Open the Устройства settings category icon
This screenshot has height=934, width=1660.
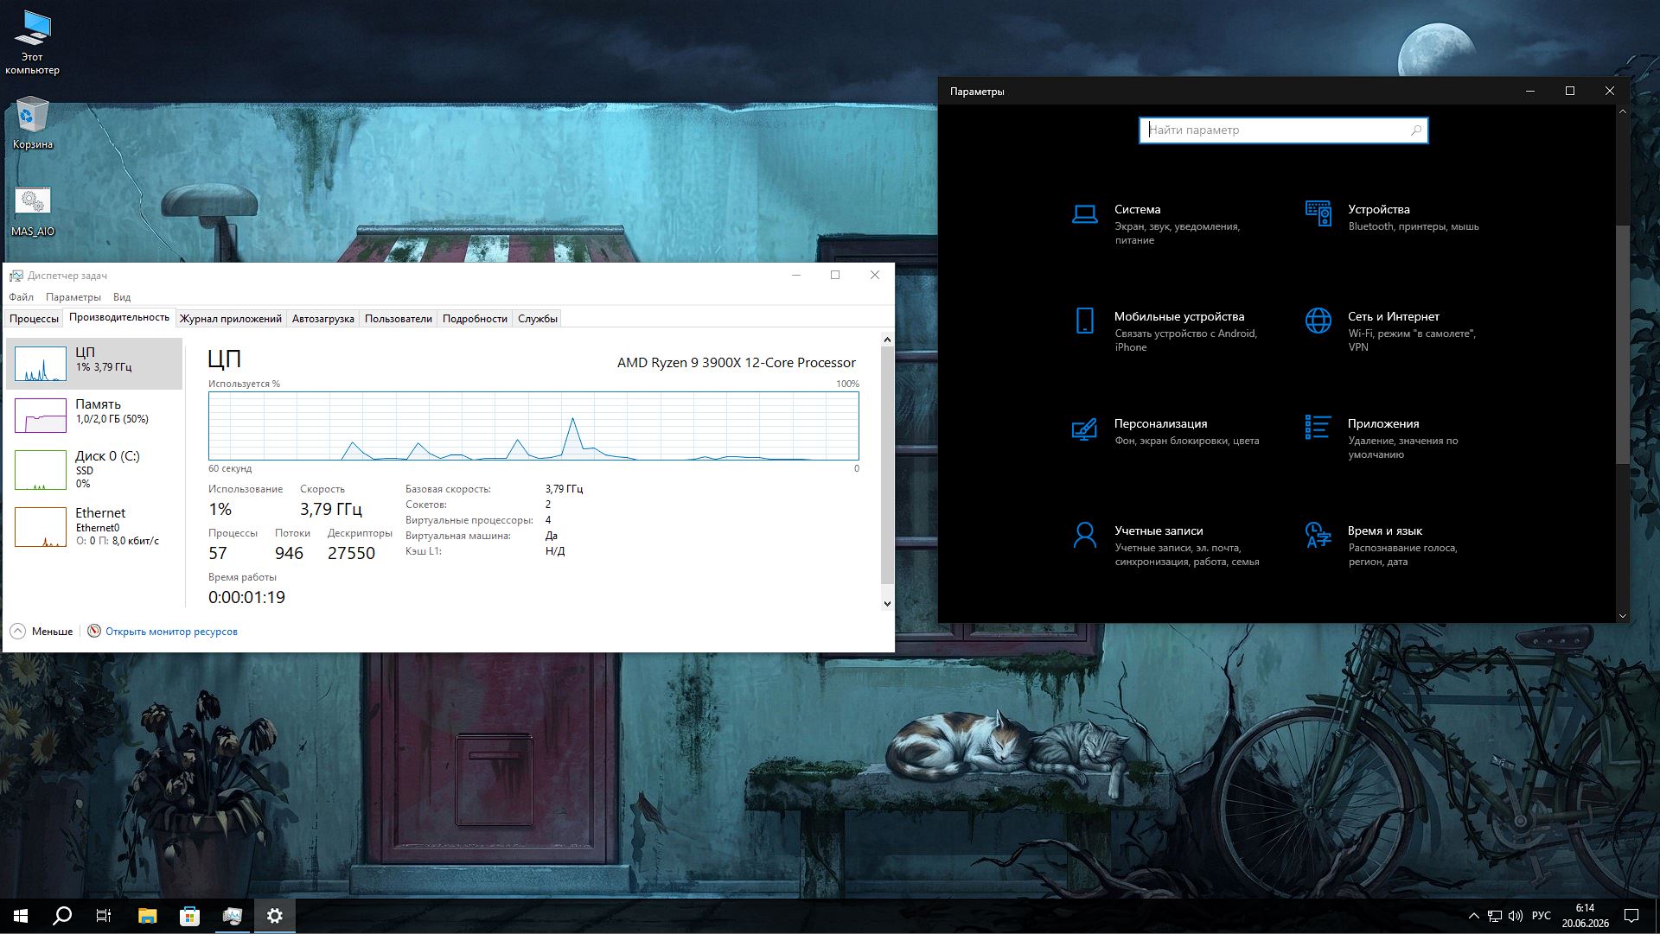coord(1318,213)
